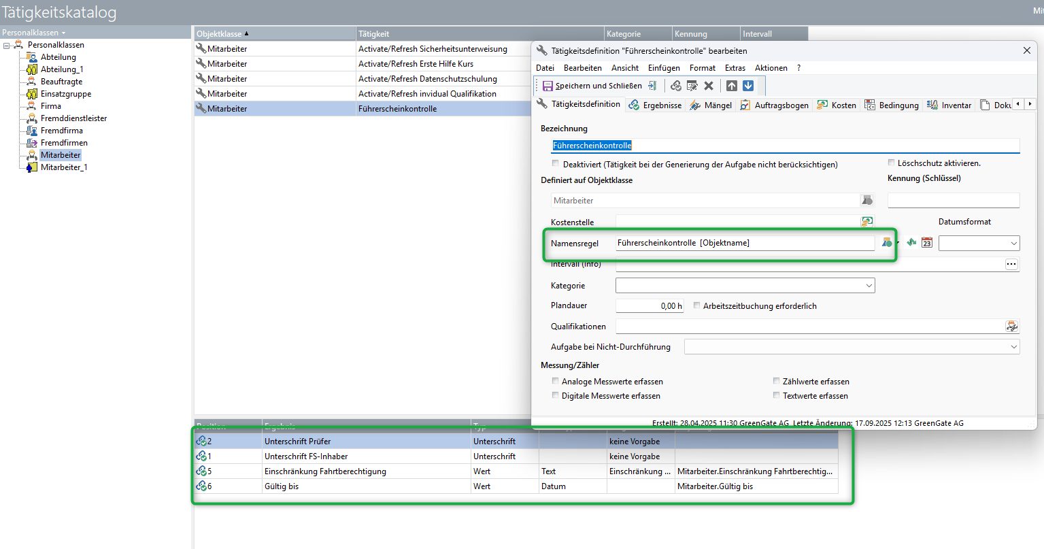Open the Personalklassen header dropdown
1044x549 pixels.
(x=34, y=33)
